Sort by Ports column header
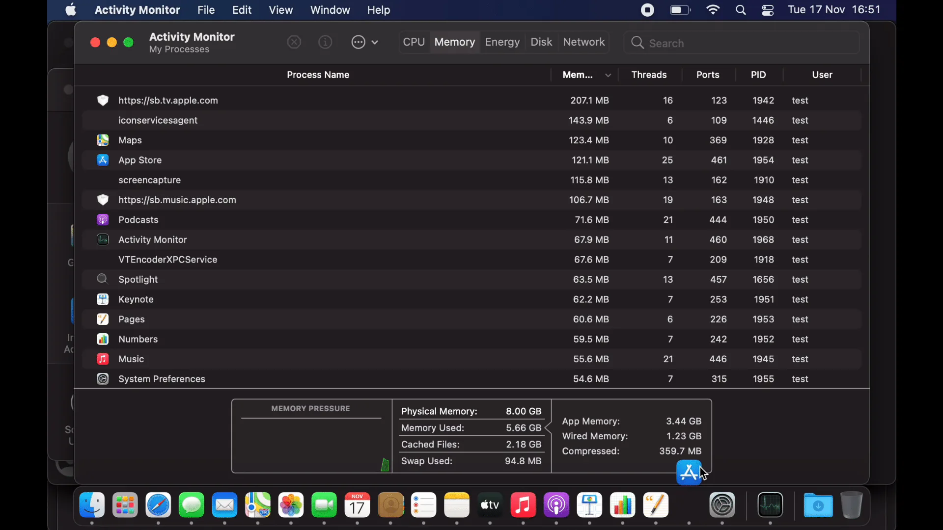The width and height of the screenshot is (943, 530). pos(708,75)
